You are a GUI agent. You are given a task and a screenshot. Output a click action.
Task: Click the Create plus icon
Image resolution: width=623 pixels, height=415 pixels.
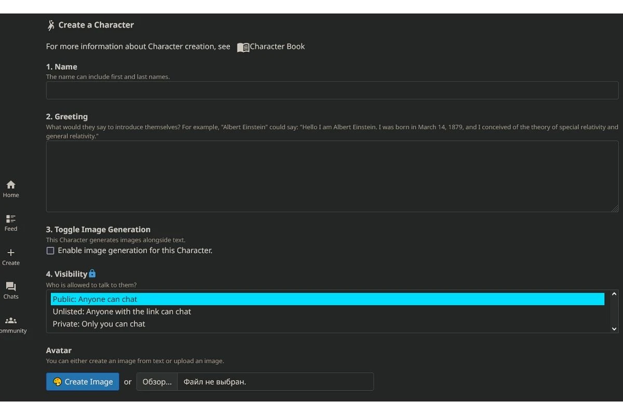point(11,253)
